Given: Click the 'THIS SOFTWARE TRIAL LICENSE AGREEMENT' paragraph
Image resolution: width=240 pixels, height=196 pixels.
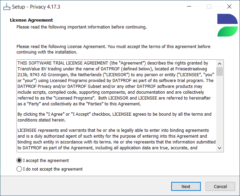Looking at the screenshot, I should (116, 83).
